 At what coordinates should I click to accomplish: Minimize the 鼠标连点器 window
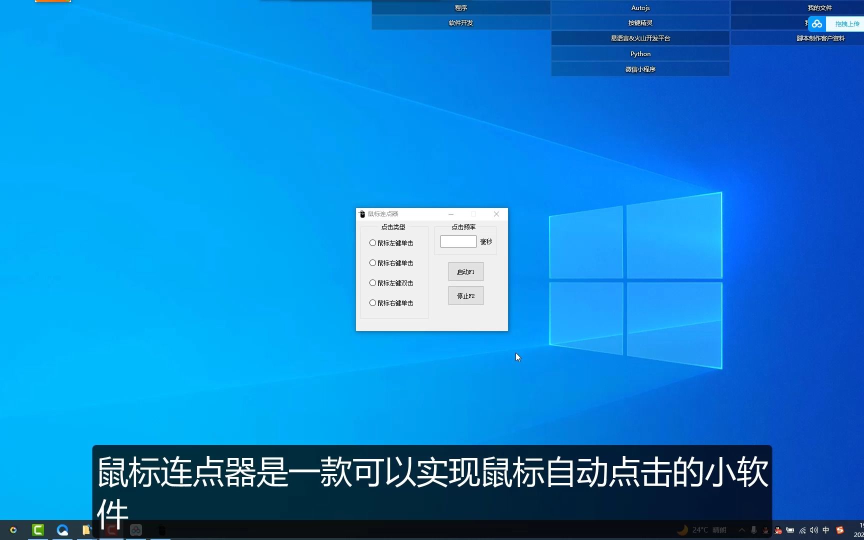click(x=451, y=214)
